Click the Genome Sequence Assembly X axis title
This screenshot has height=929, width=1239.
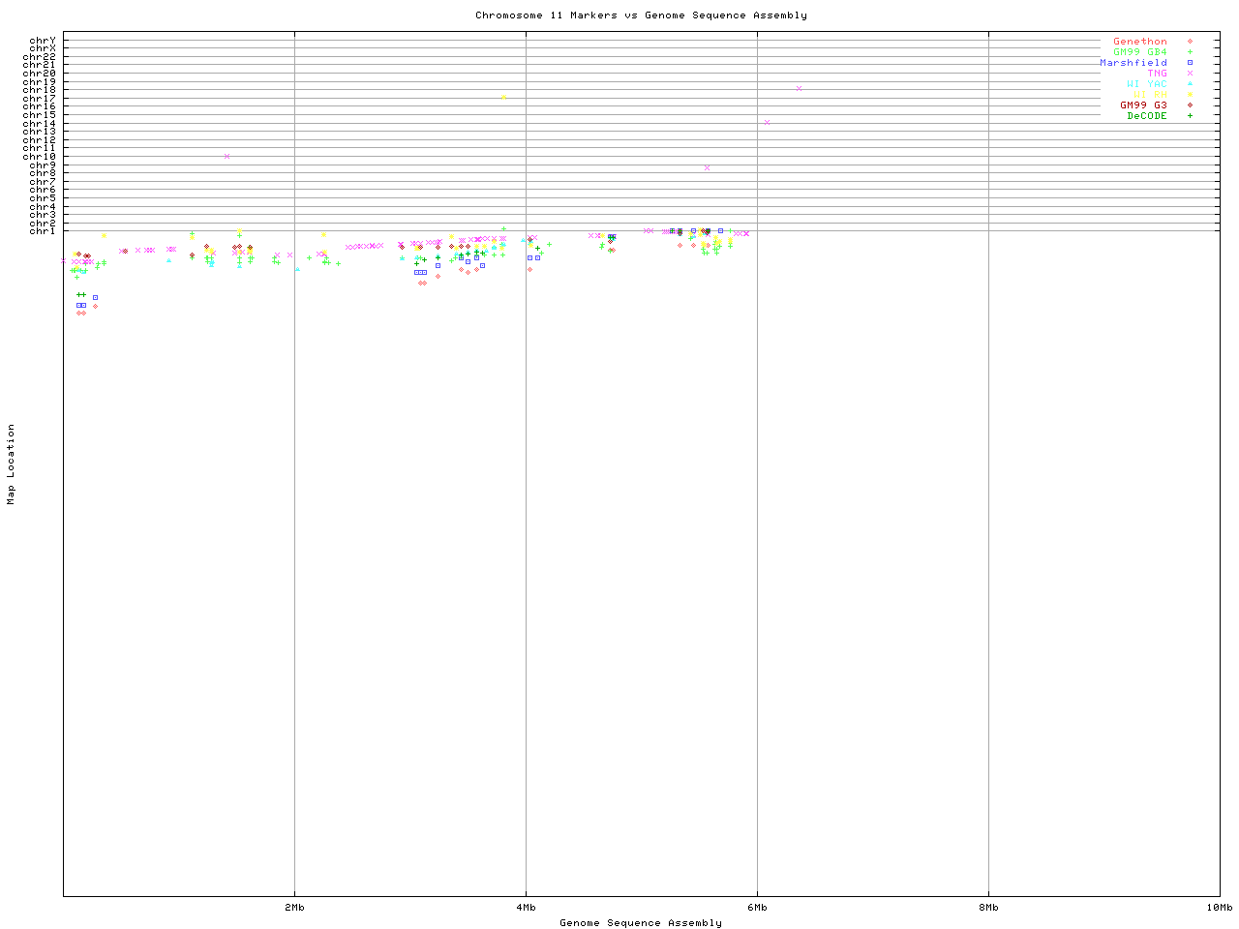[641, 922]
